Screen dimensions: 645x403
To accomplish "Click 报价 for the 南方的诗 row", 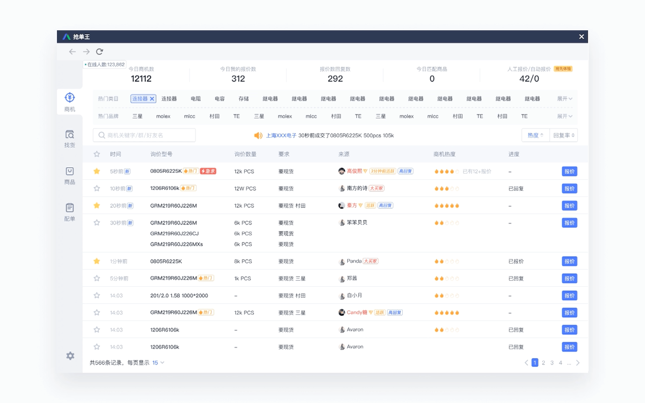I will [569, 188].
